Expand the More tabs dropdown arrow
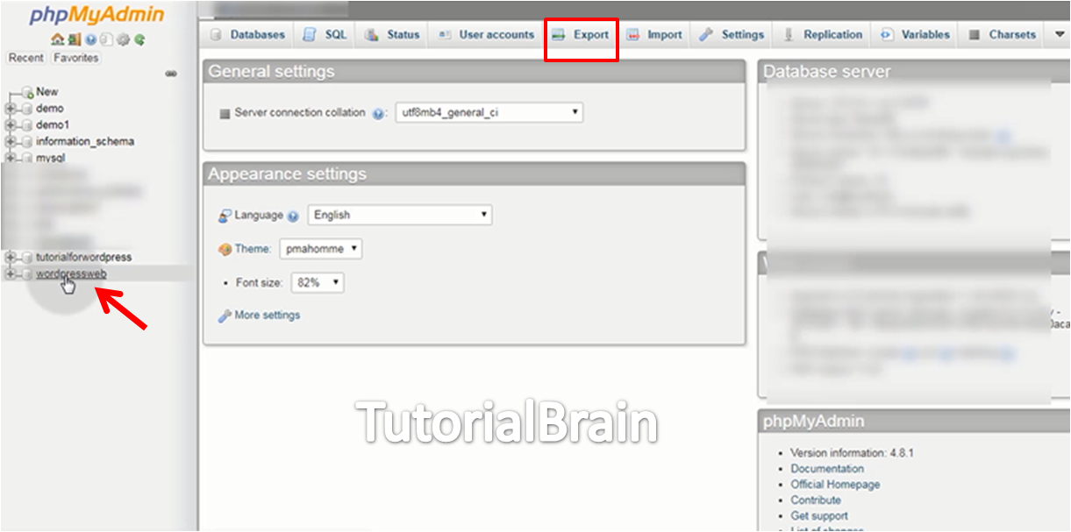Screen dimensions: 1071x532 click(1060, 35)
